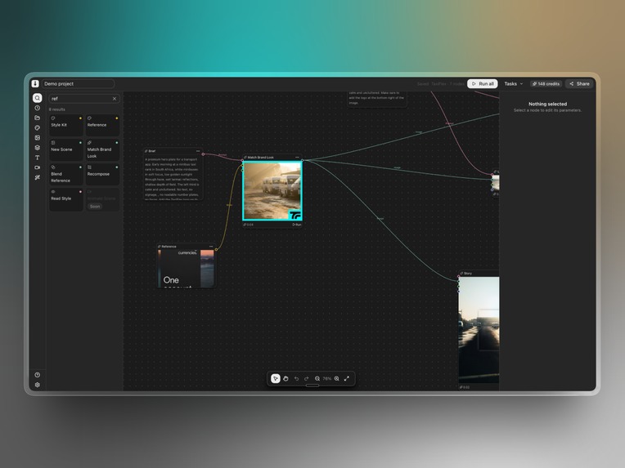625x468 pixels.
Task: Click the Story node title
Action: tap(468, 274)
